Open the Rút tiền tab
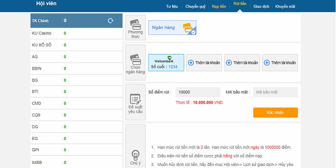The image size is (336, 168). (240, 6)
